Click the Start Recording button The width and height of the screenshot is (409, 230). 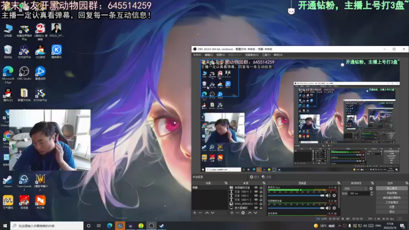coord(392,193)
